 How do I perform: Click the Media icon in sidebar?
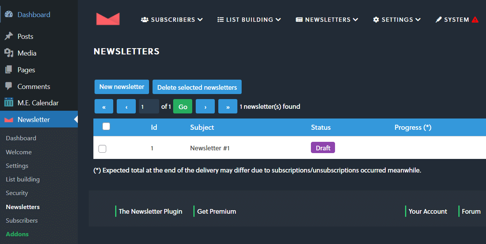point(9,53)
